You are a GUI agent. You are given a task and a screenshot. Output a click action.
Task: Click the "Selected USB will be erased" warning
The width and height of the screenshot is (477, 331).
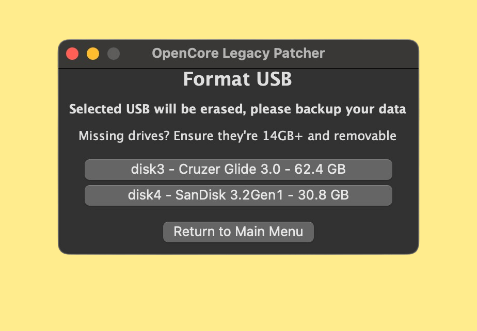pos(237,109)
